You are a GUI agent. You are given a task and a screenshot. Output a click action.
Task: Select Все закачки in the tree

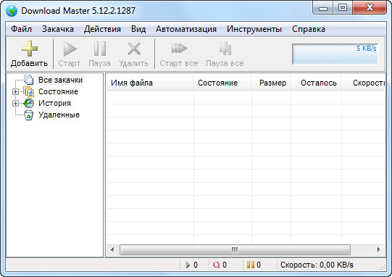pos(60,80)
